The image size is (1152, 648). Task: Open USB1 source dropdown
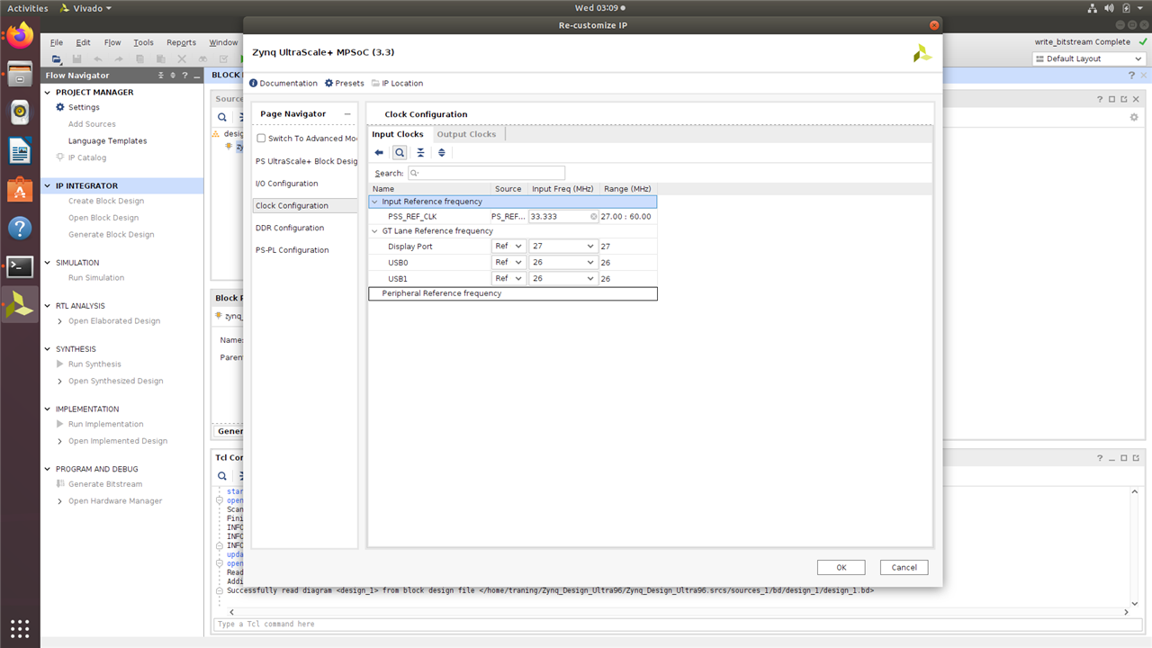coord(508,279)
